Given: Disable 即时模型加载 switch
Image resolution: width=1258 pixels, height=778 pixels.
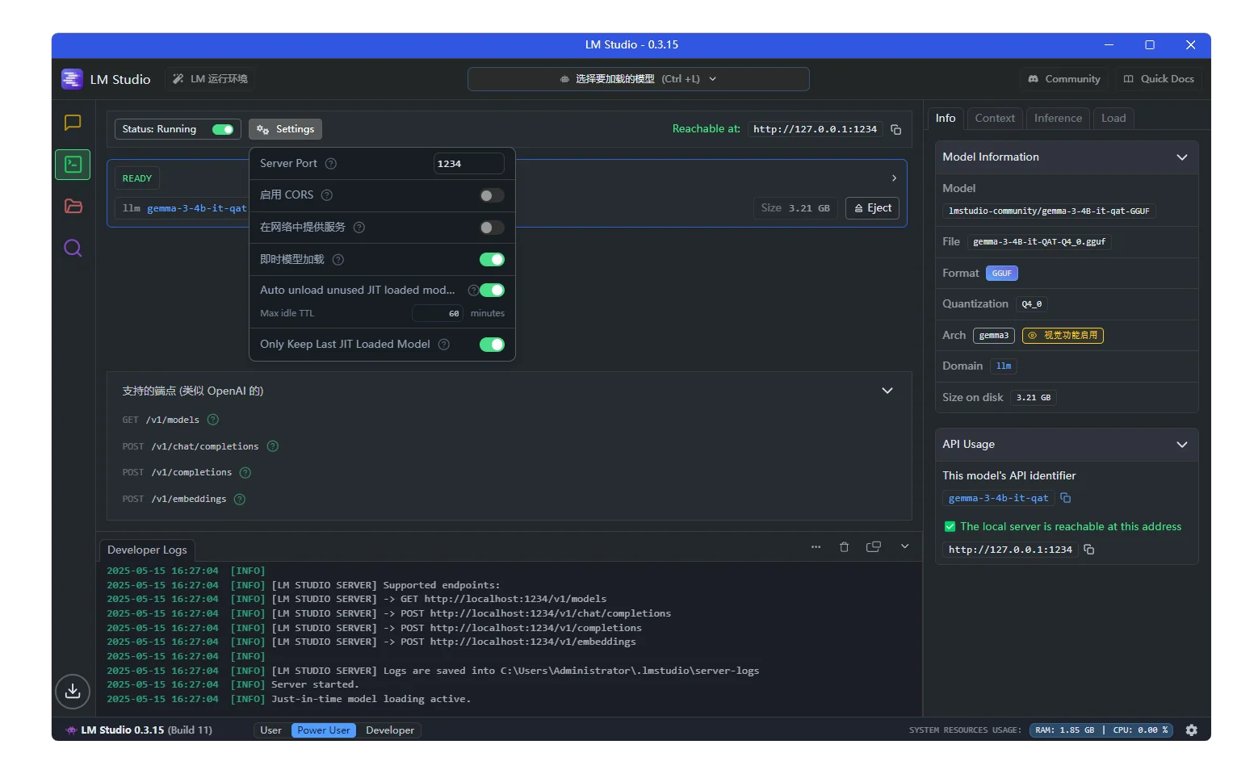Looking at the screenshot, I should coord(492,260).
